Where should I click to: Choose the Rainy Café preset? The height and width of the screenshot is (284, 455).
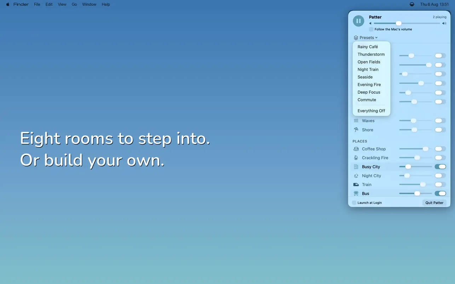coord(372,47)
